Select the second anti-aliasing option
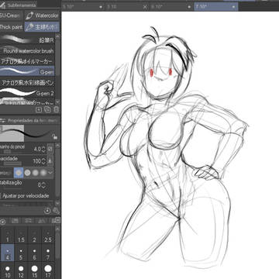Screen dimensions: 279x279 pos(27,173)
